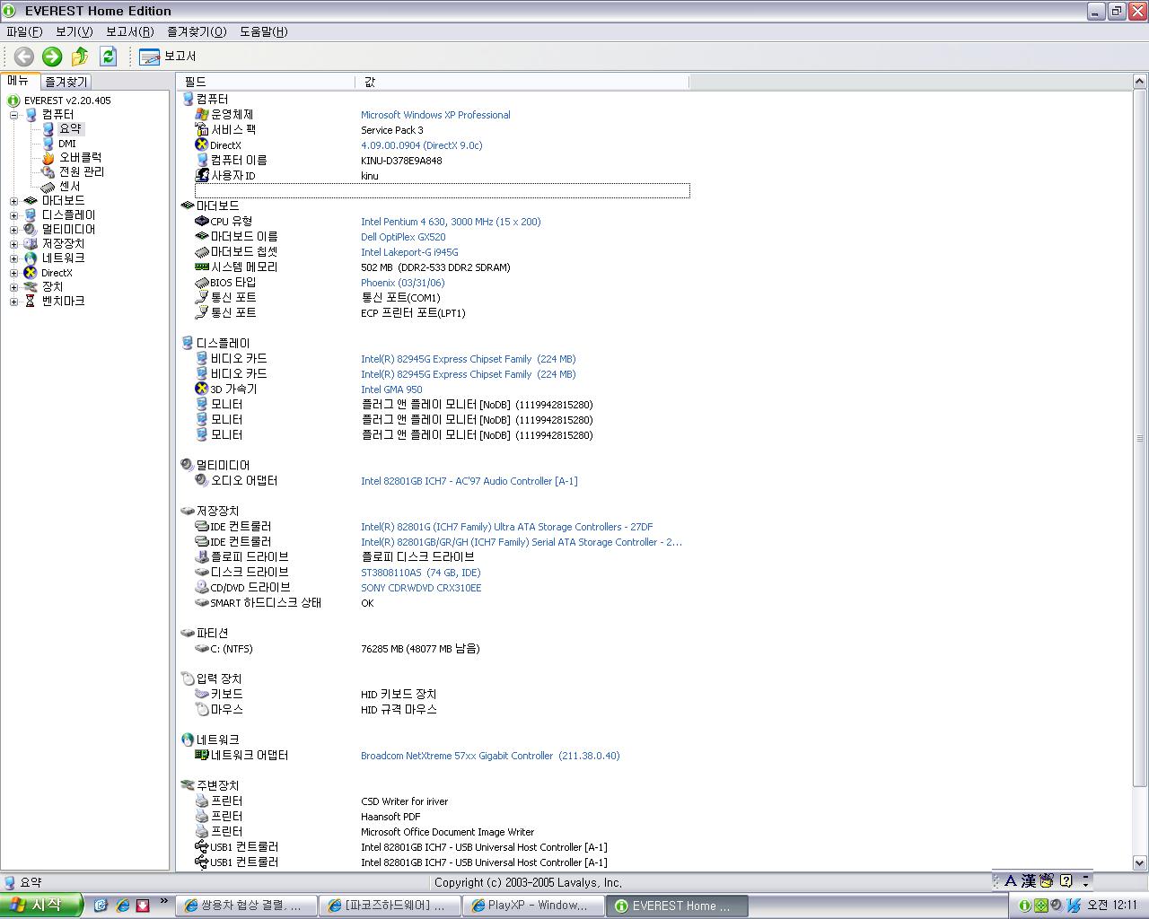Click the 오디오 어댑터 speaker icon
The width and height of the screenshot is (1149, 919).
point(202,481)
